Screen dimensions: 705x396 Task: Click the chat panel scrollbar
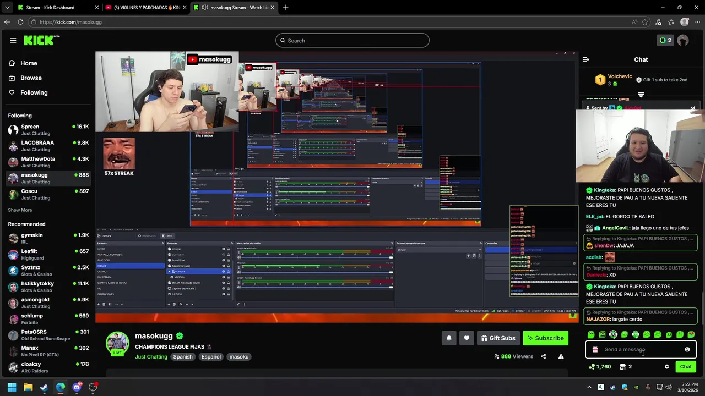pos(702,308)
